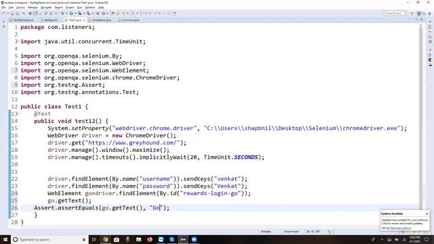Click the Writable status bar entry
The height and width of the screenshot is (244, 434).
pyautogui.click(x=266, y=232)
